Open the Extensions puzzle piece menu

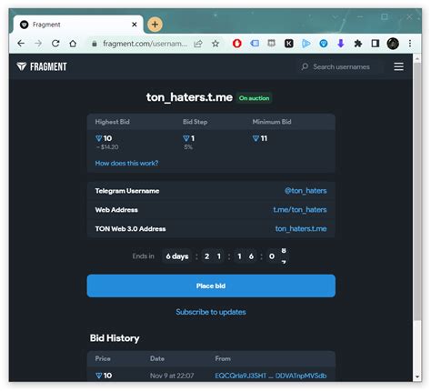pyautogui.click(x=358, y=44)
